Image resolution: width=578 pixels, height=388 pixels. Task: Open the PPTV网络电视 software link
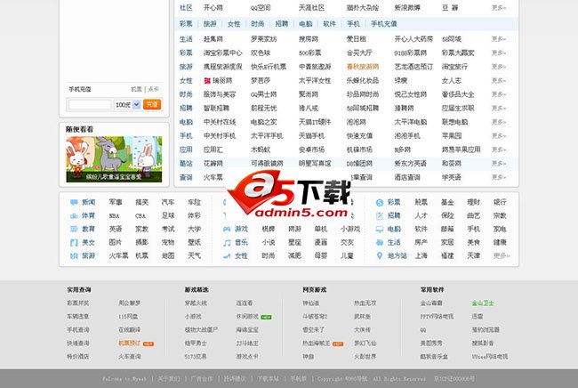point(437,317)
